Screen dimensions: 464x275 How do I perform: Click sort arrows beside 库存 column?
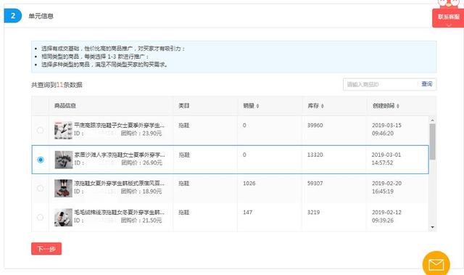click(322, 106)
